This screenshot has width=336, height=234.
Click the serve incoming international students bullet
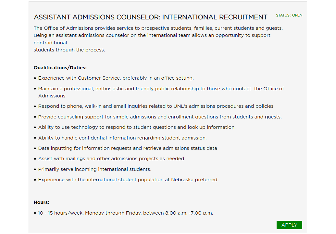coord(94,169)
